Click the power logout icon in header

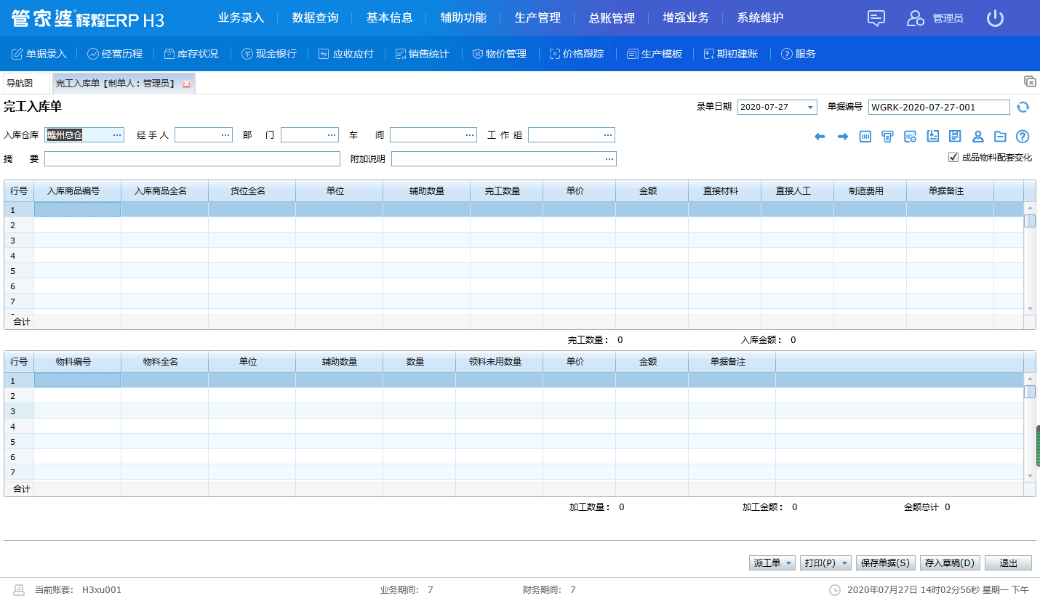point(995,18)
